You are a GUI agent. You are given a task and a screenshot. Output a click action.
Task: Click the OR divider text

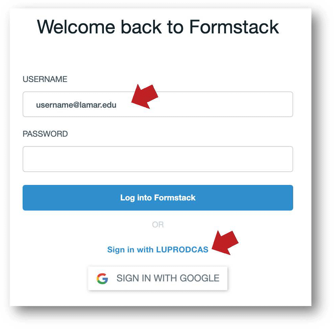[x=158, y=225]
